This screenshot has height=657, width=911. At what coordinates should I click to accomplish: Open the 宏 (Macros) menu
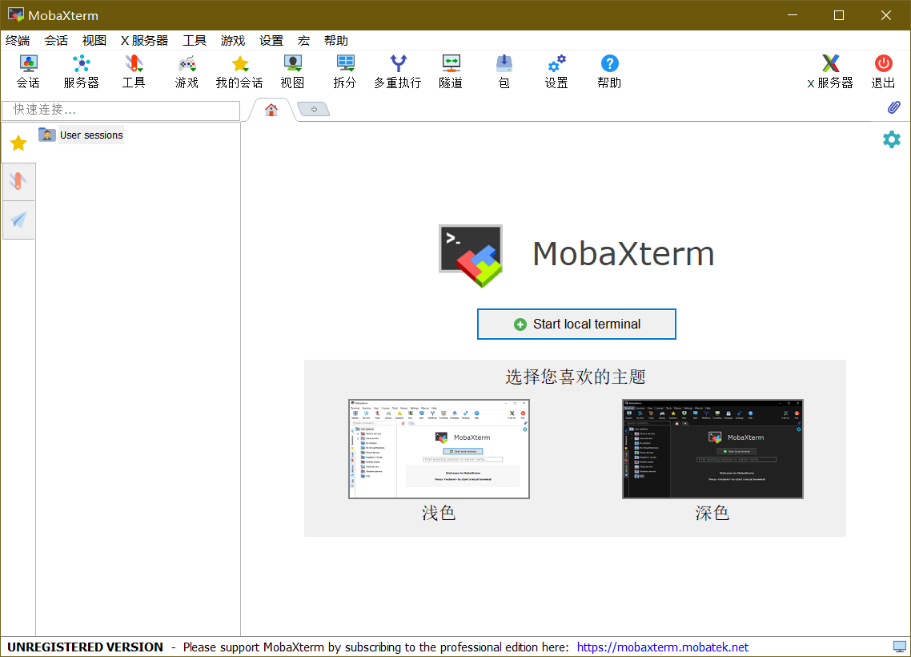click(303, 41)
